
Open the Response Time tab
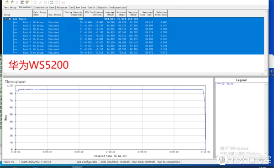point(65,7)
